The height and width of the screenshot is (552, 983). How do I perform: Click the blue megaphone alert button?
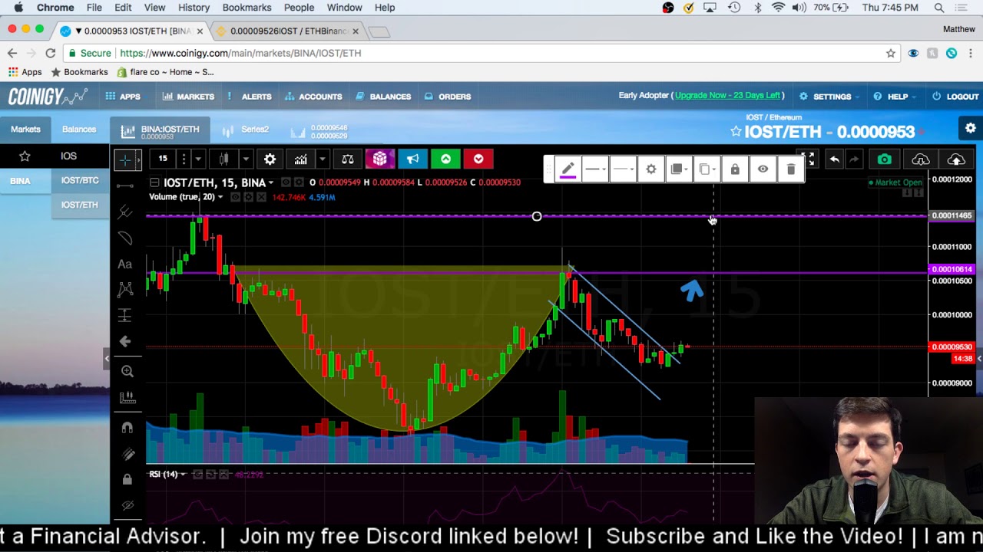coord(412,159)
